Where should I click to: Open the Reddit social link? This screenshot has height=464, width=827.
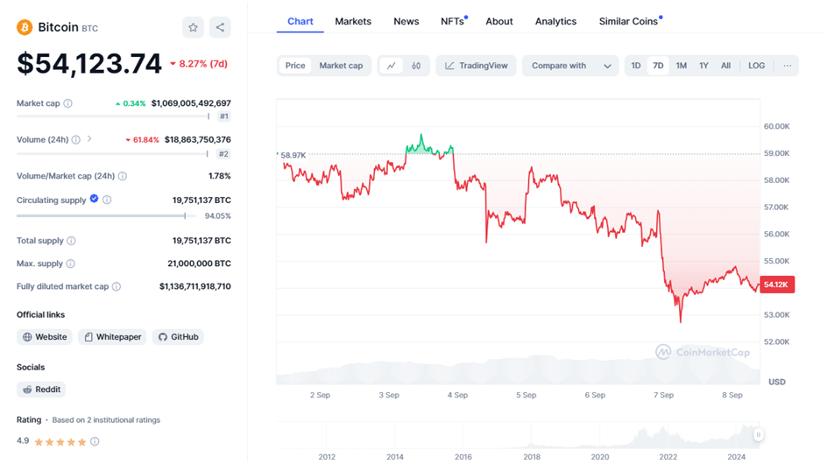pos(41,390)
